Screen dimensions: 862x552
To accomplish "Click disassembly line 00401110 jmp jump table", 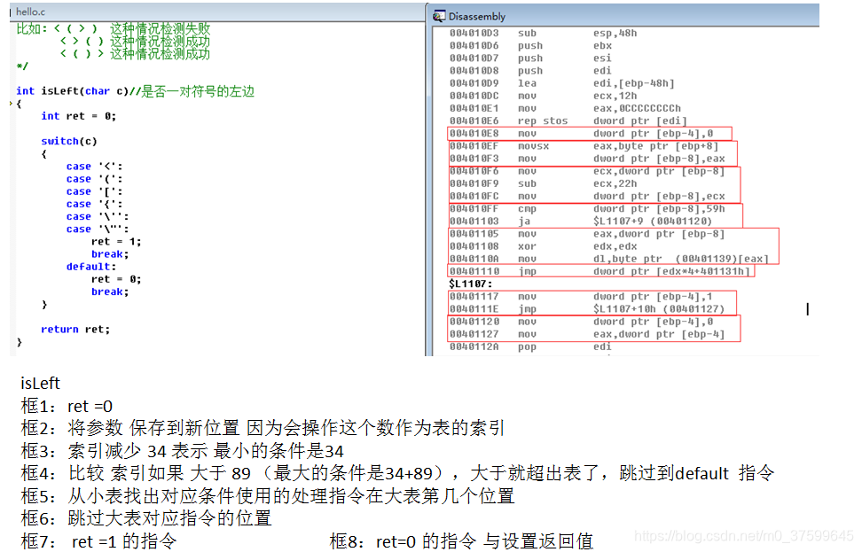I will pyautogui.click(x=599, y=272).
